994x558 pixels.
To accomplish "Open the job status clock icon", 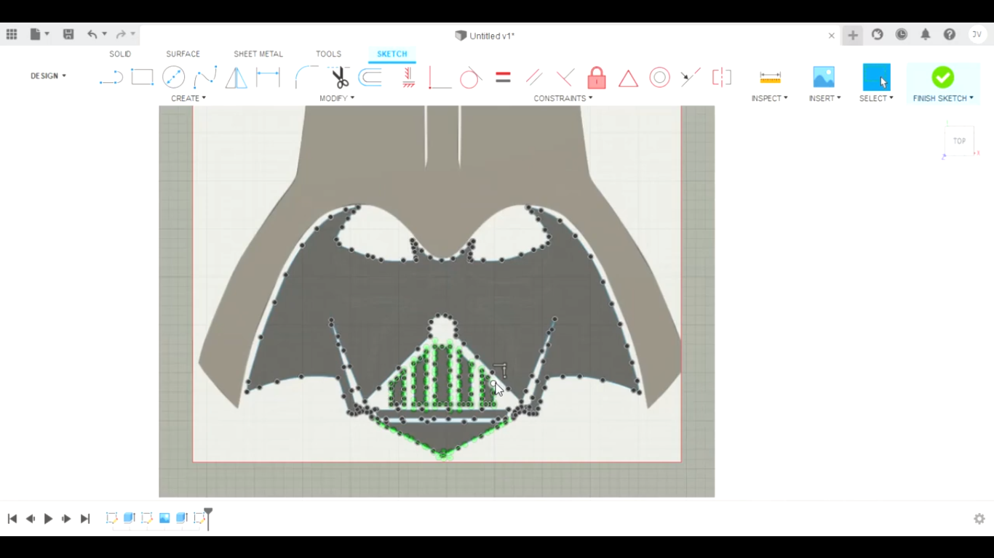I will tap(902, 34).
